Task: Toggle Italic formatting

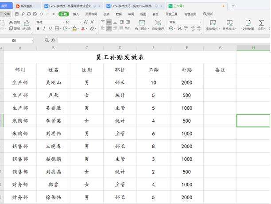Action: 44,28
